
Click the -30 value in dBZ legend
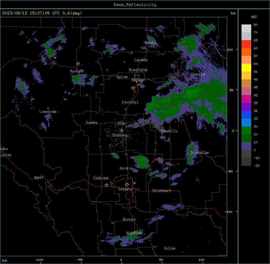257,166
